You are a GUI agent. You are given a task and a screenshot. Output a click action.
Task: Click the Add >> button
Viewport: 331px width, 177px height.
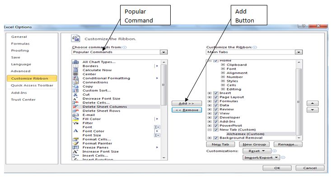coord(186,103)
